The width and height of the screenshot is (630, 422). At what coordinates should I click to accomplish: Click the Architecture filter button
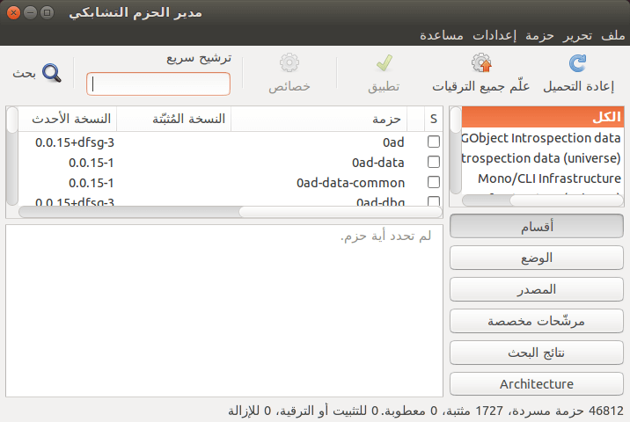pos(537,384)
